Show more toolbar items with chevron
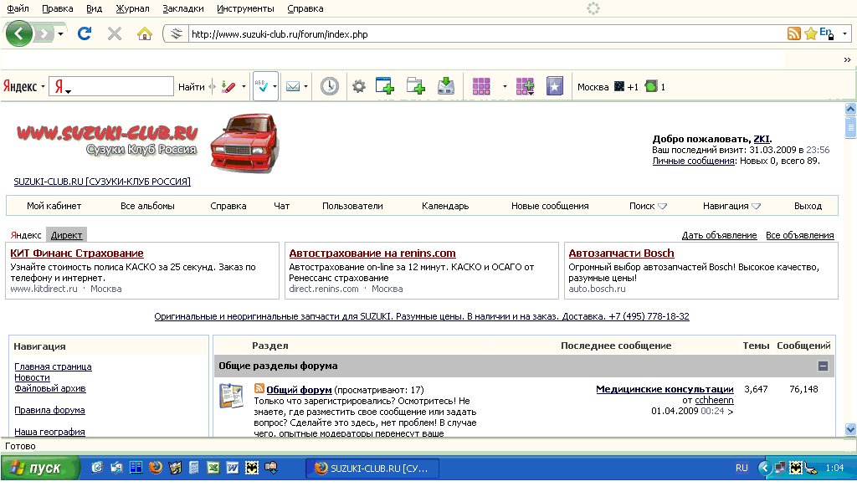The width and height of the screenshot is (857, 502). pos(847,59)
